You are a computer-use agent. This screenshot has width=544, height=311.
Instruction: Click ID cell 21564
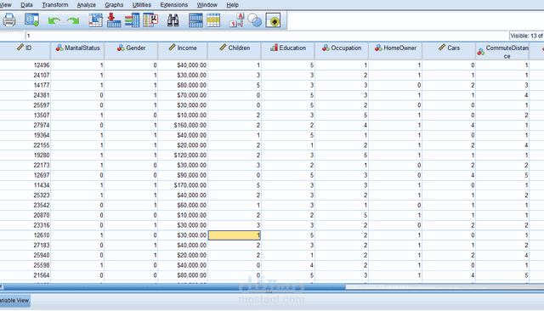click(25, 275)
